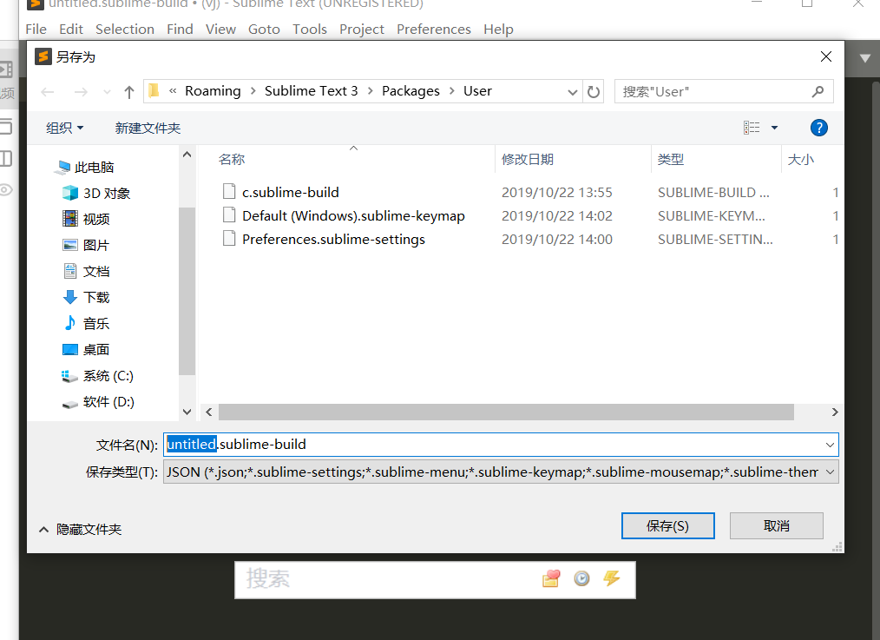
Task: Select the 2019/10/22 13:55 date cell
Action: [557, 193]
